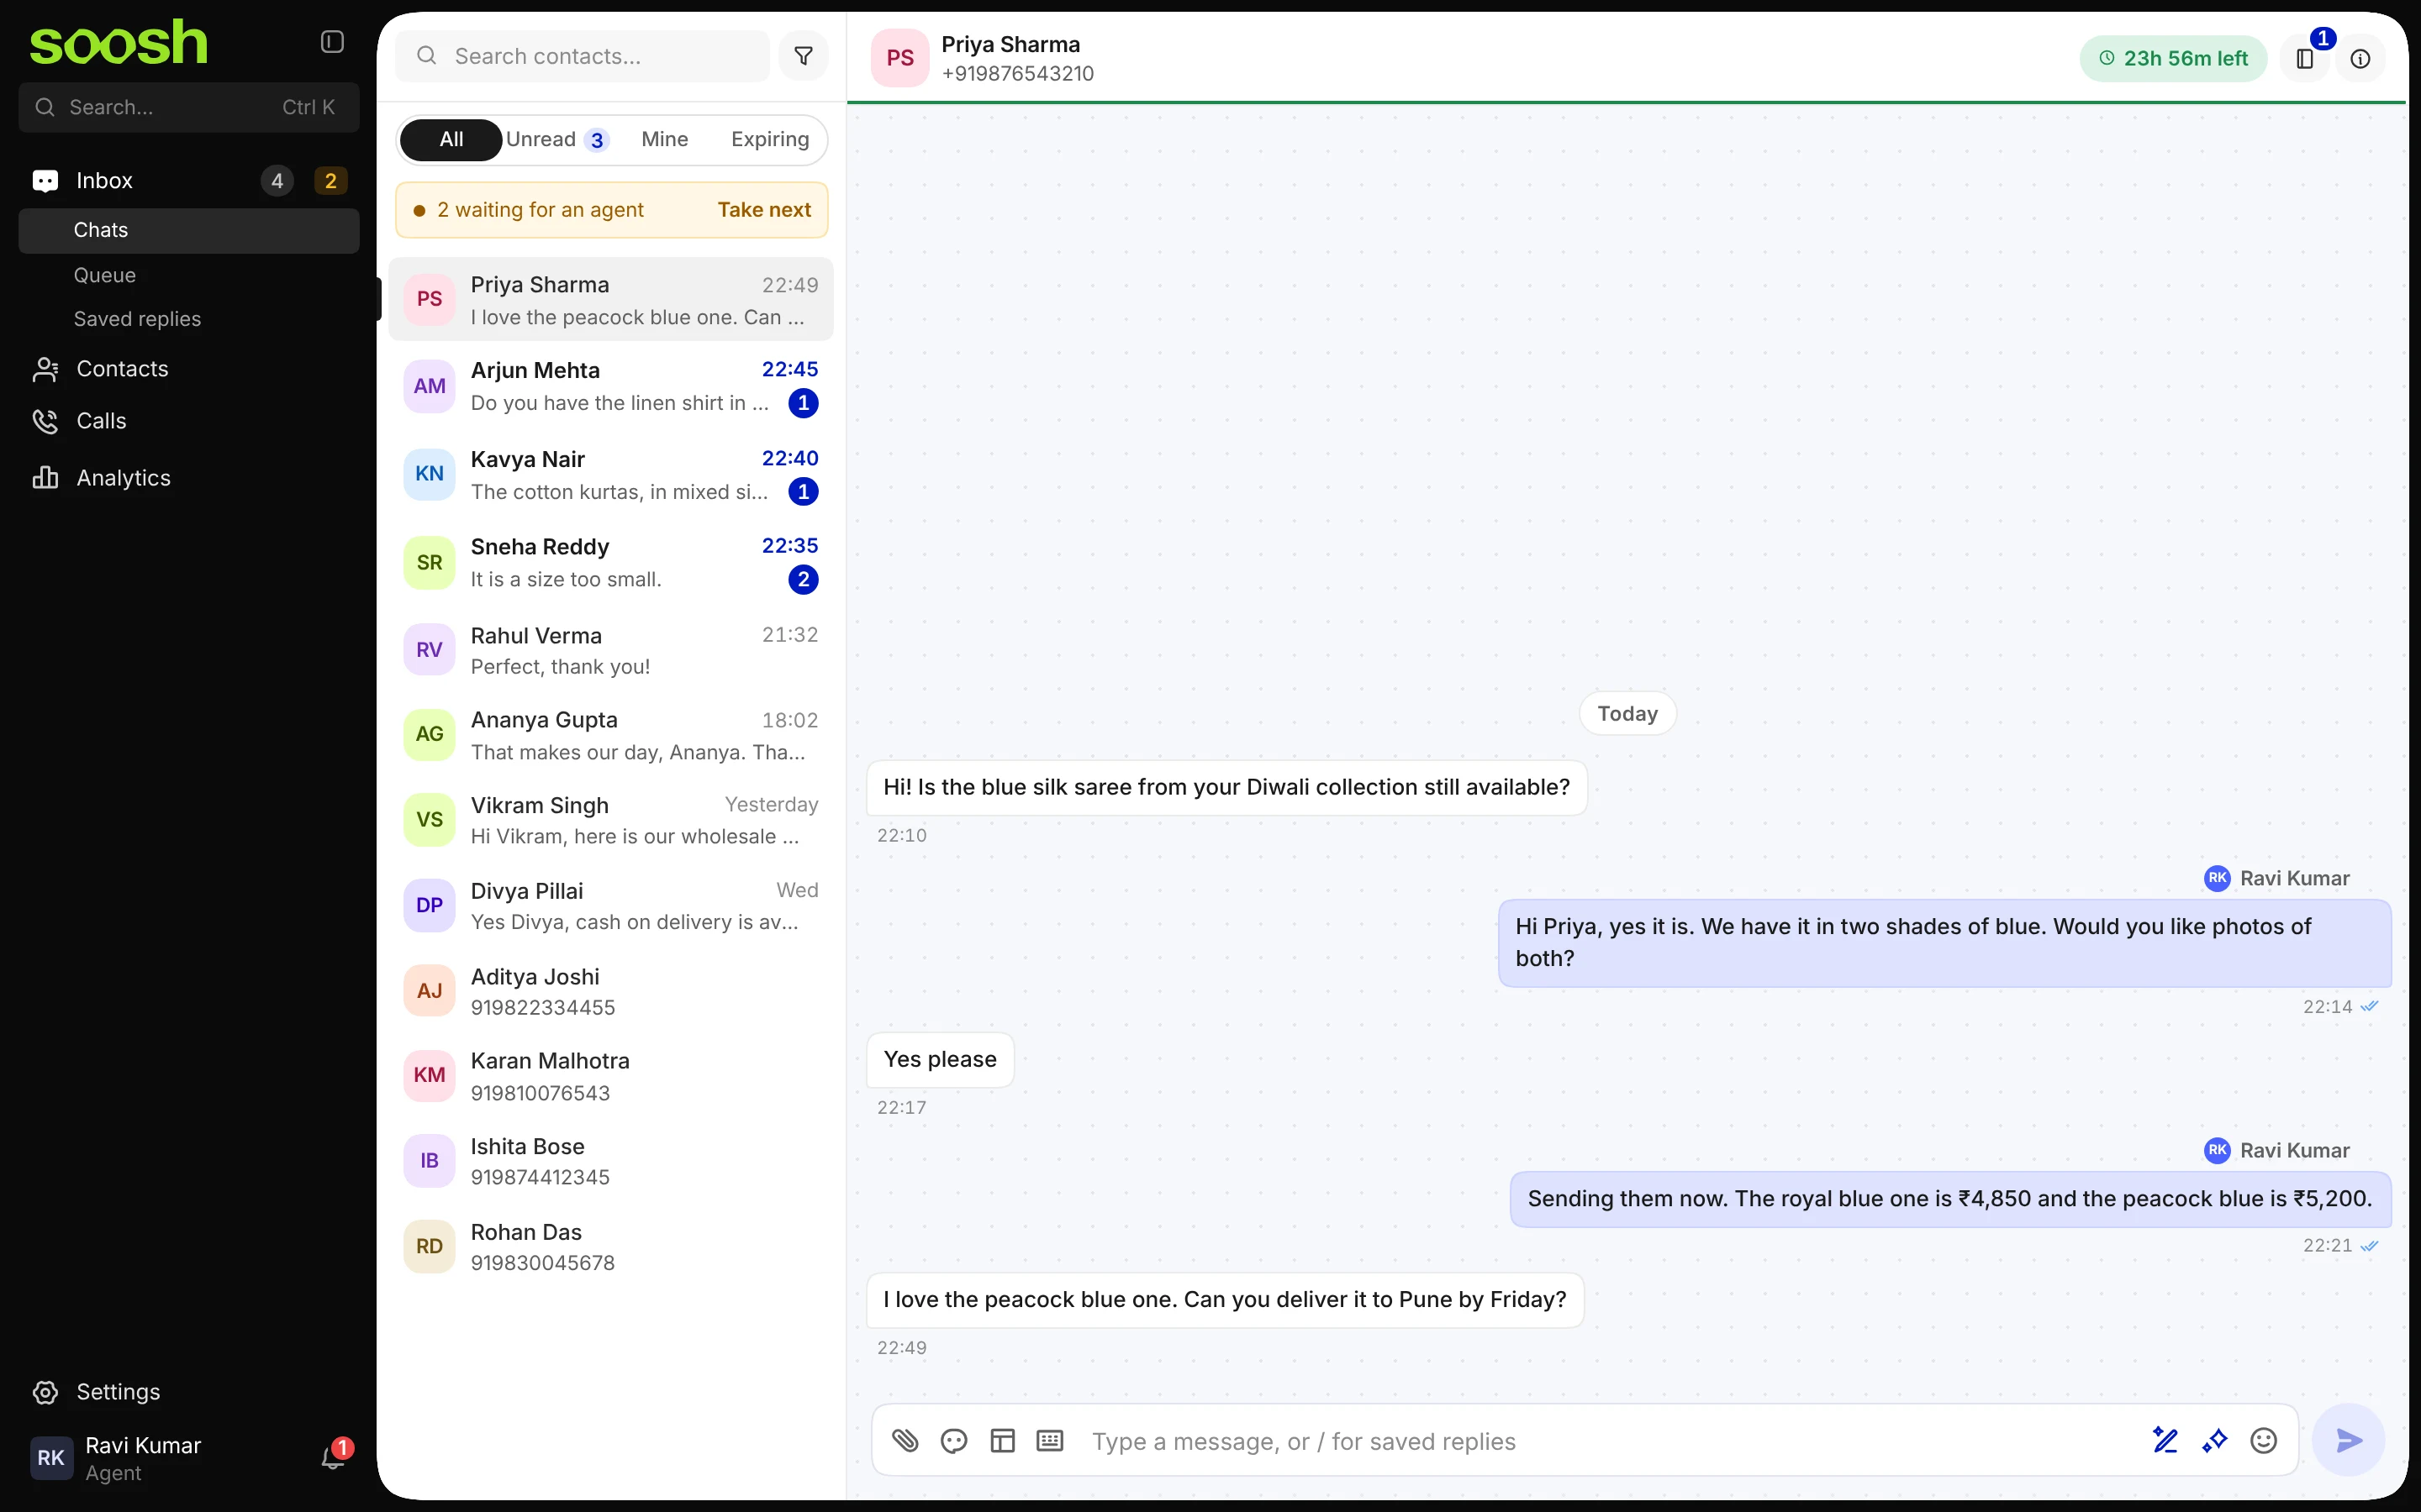The height and width of the screenshot is (1512, 2421).
Task: Click the AI sparkle suggestions icon
Action: tap(2215, 1440)
